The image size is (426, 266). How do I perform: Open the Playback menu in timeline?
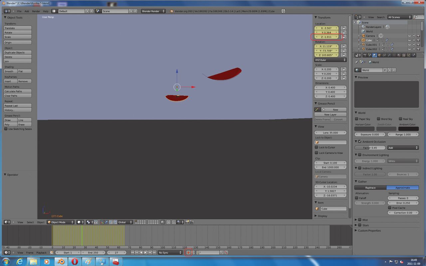[x=41, y=253]
